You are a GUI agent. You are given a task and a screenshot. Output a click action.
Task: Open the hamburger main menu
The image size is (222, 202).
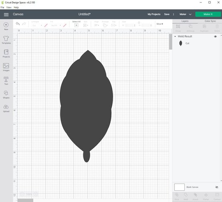(x=6, y=14)
